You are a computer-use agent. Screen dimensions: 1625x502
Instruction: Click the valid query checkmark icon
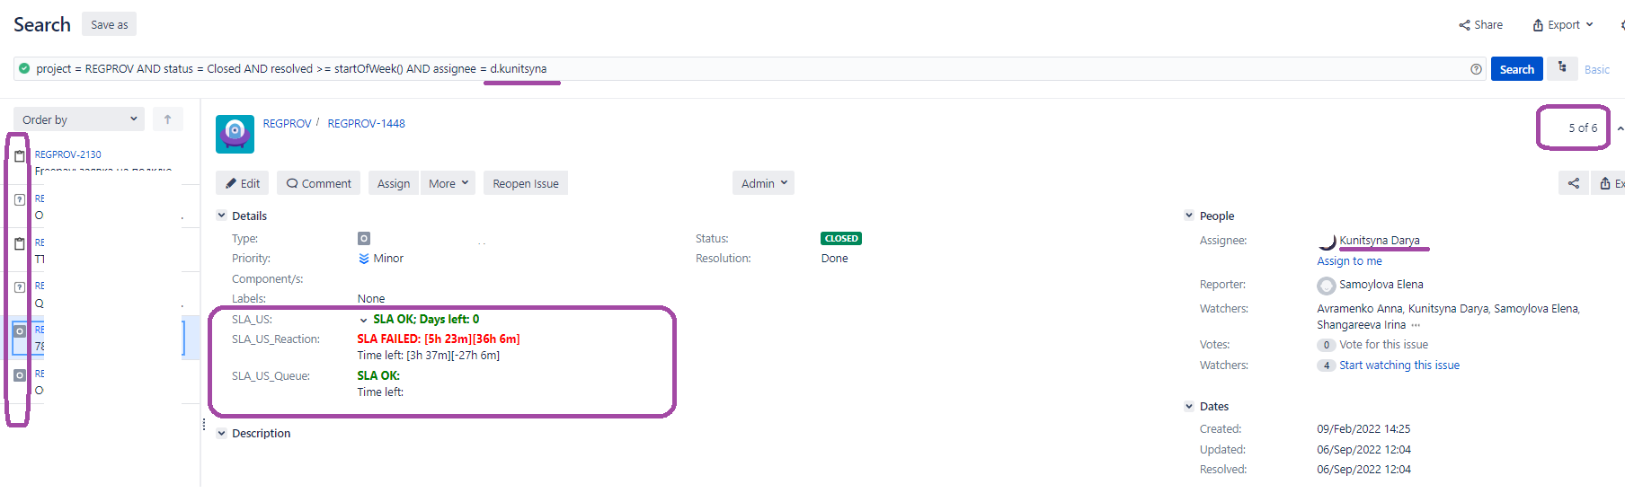24,68
